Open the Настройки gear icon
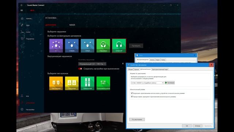This screenshot has height=132, width=234. coord(22,109)
